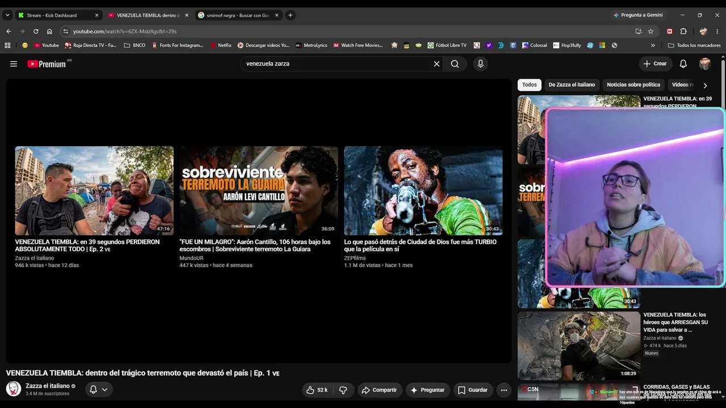Open the Hop3fully bookmark
Screen dimensions: 726x408
point(567,45)
